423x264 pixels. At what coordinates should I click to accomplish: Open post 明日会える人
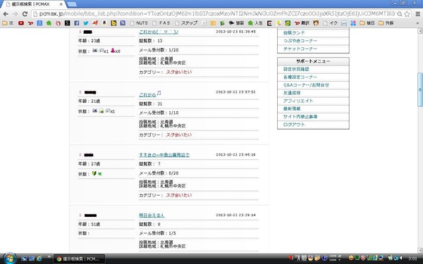point(152,215)
